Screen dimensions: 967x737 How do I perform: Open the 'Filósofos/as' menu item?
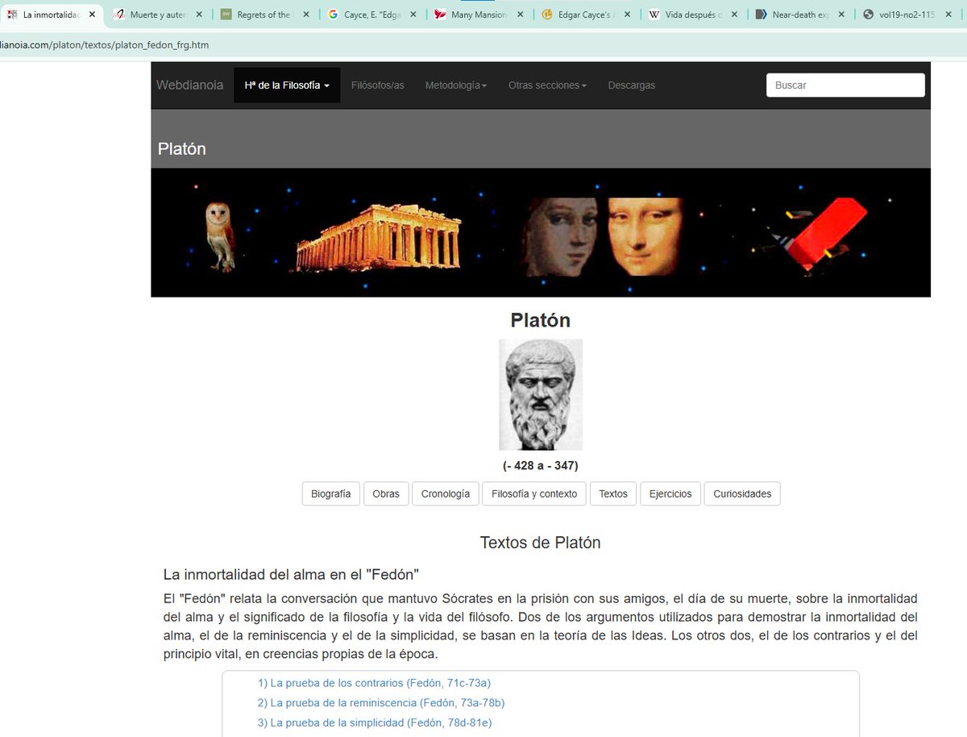pos(378,85)
